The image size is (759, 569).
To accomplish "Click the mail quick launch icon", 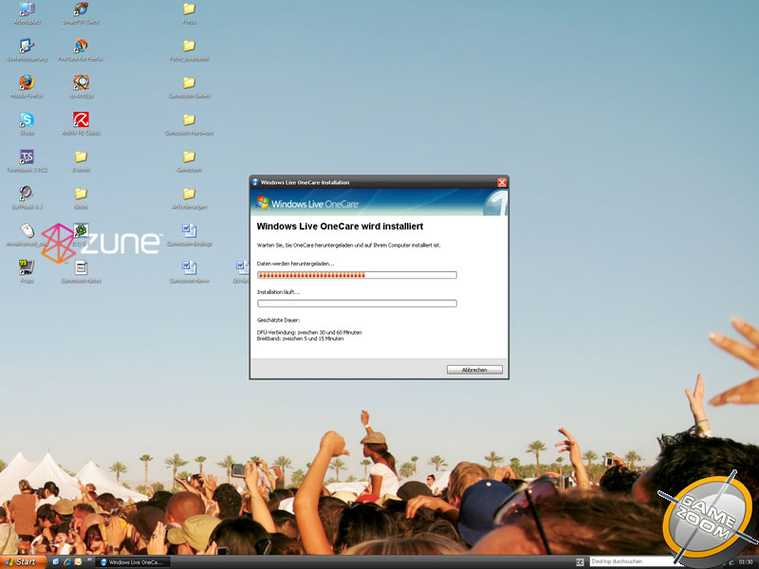I will [x=78, y=561].
